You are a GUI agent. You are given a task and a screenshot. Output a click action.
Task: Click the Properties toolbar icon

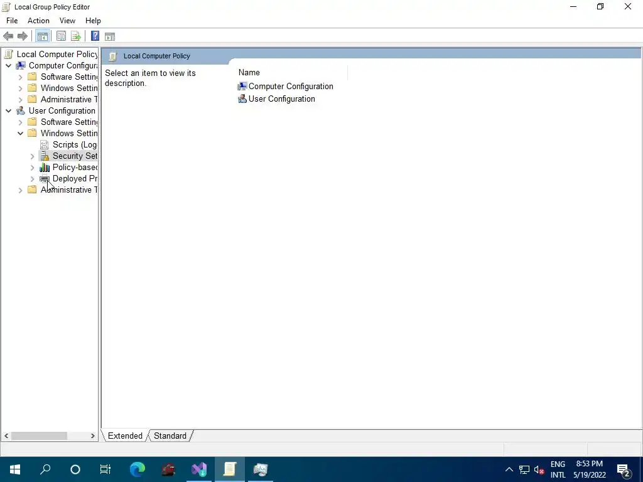(x=61, y=36)
